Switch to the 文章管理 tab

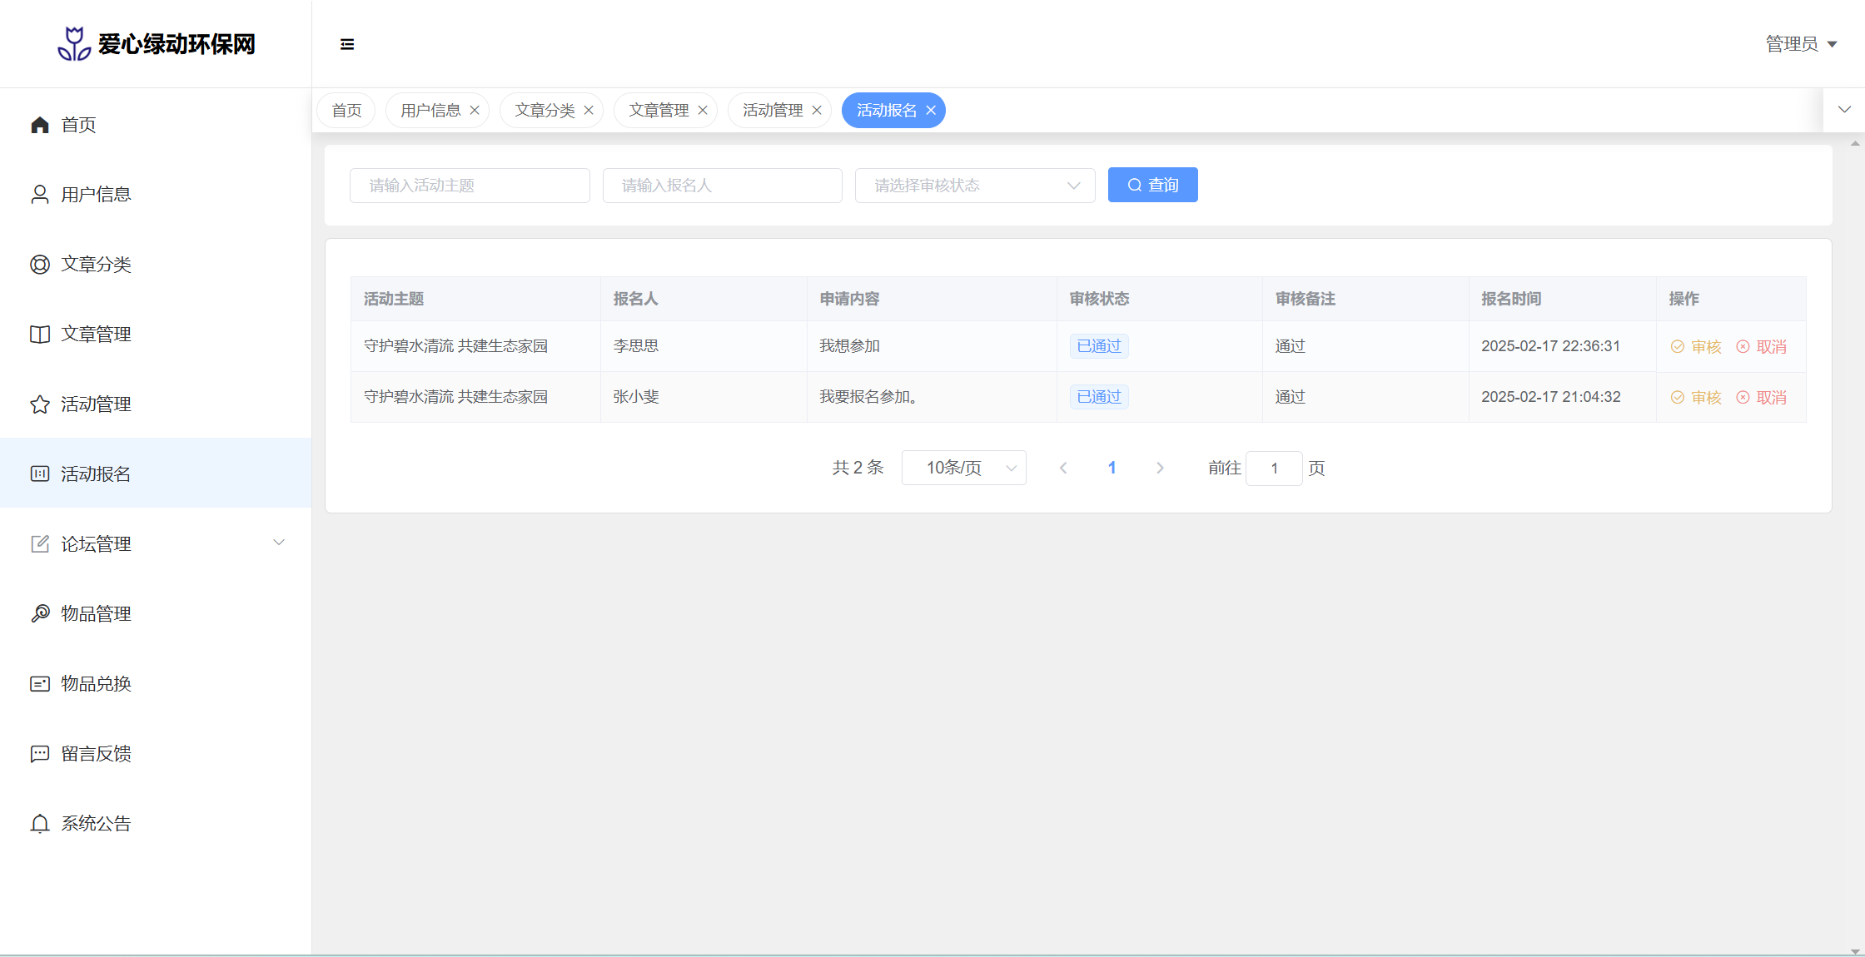point(658,111)
